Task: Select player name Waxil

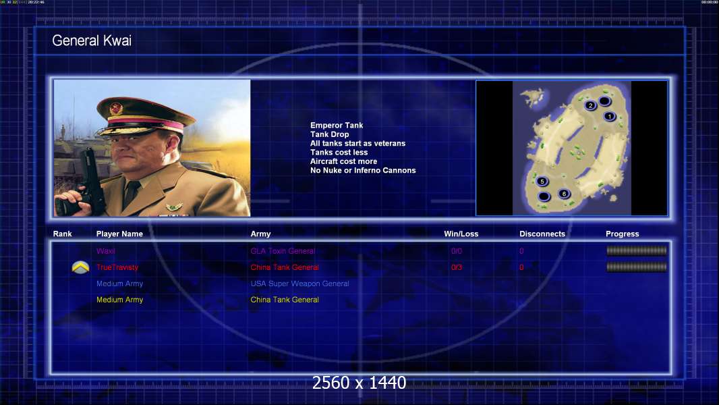Action: click(105, 251)
